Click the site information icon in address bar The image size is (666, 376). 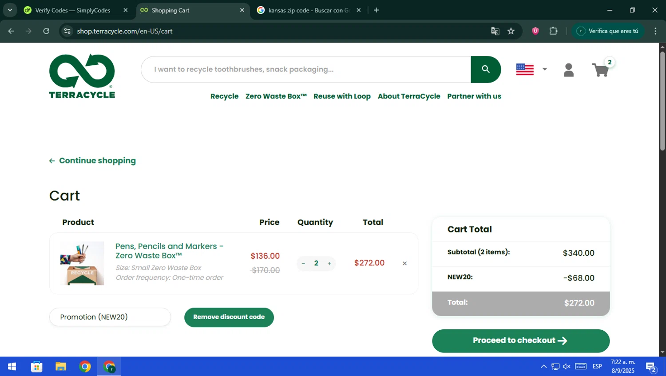point(67,31)
